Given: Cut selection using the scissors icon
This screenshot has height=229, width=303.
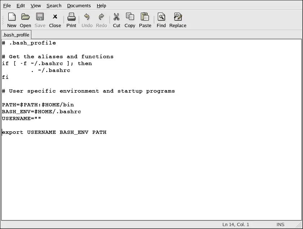Looking at the screenshot, I should (116, 20).
